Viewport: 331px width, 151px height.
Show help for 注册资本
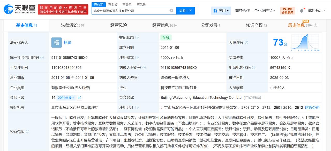[x=137, y=58]
